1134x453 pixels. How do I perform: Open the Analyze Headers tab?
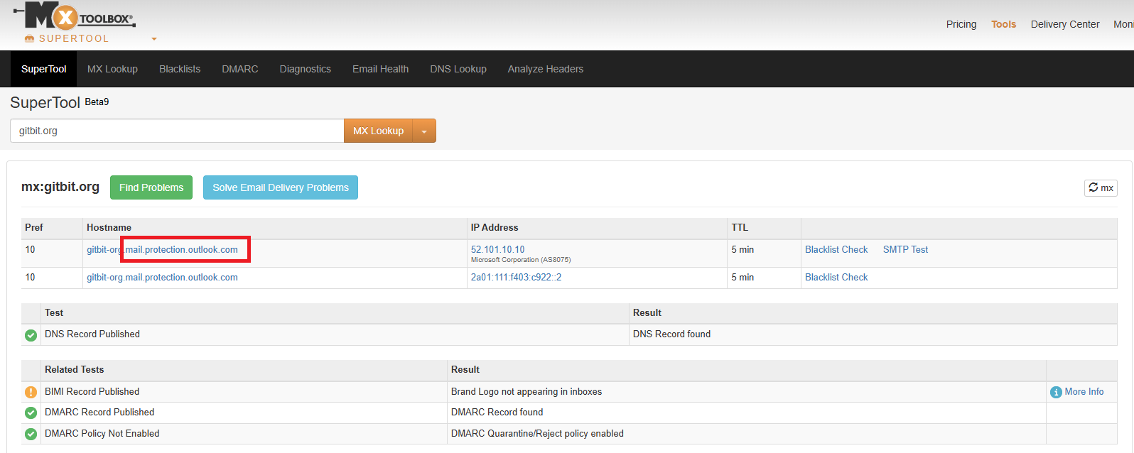[546, 69]
